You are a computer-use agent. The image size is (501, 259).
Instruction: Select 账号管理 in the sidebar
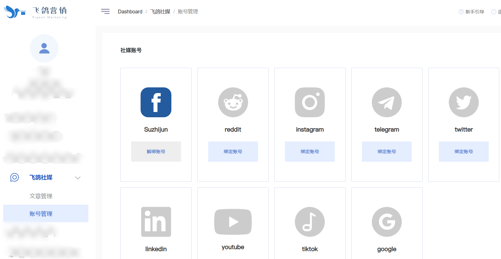pos(46,213)
